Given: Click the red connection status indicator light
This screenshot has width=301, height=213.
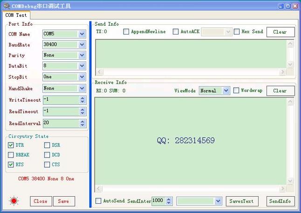Looking at the screenshot, I should [x=14, y=201].
